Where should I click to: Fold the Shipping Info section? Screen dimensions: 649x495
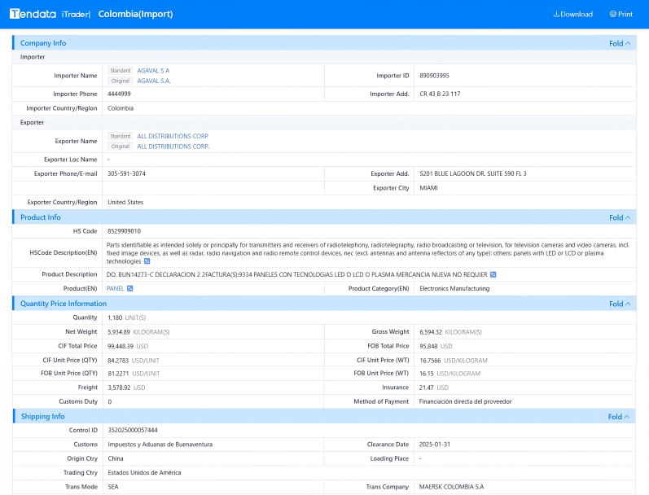619,417
